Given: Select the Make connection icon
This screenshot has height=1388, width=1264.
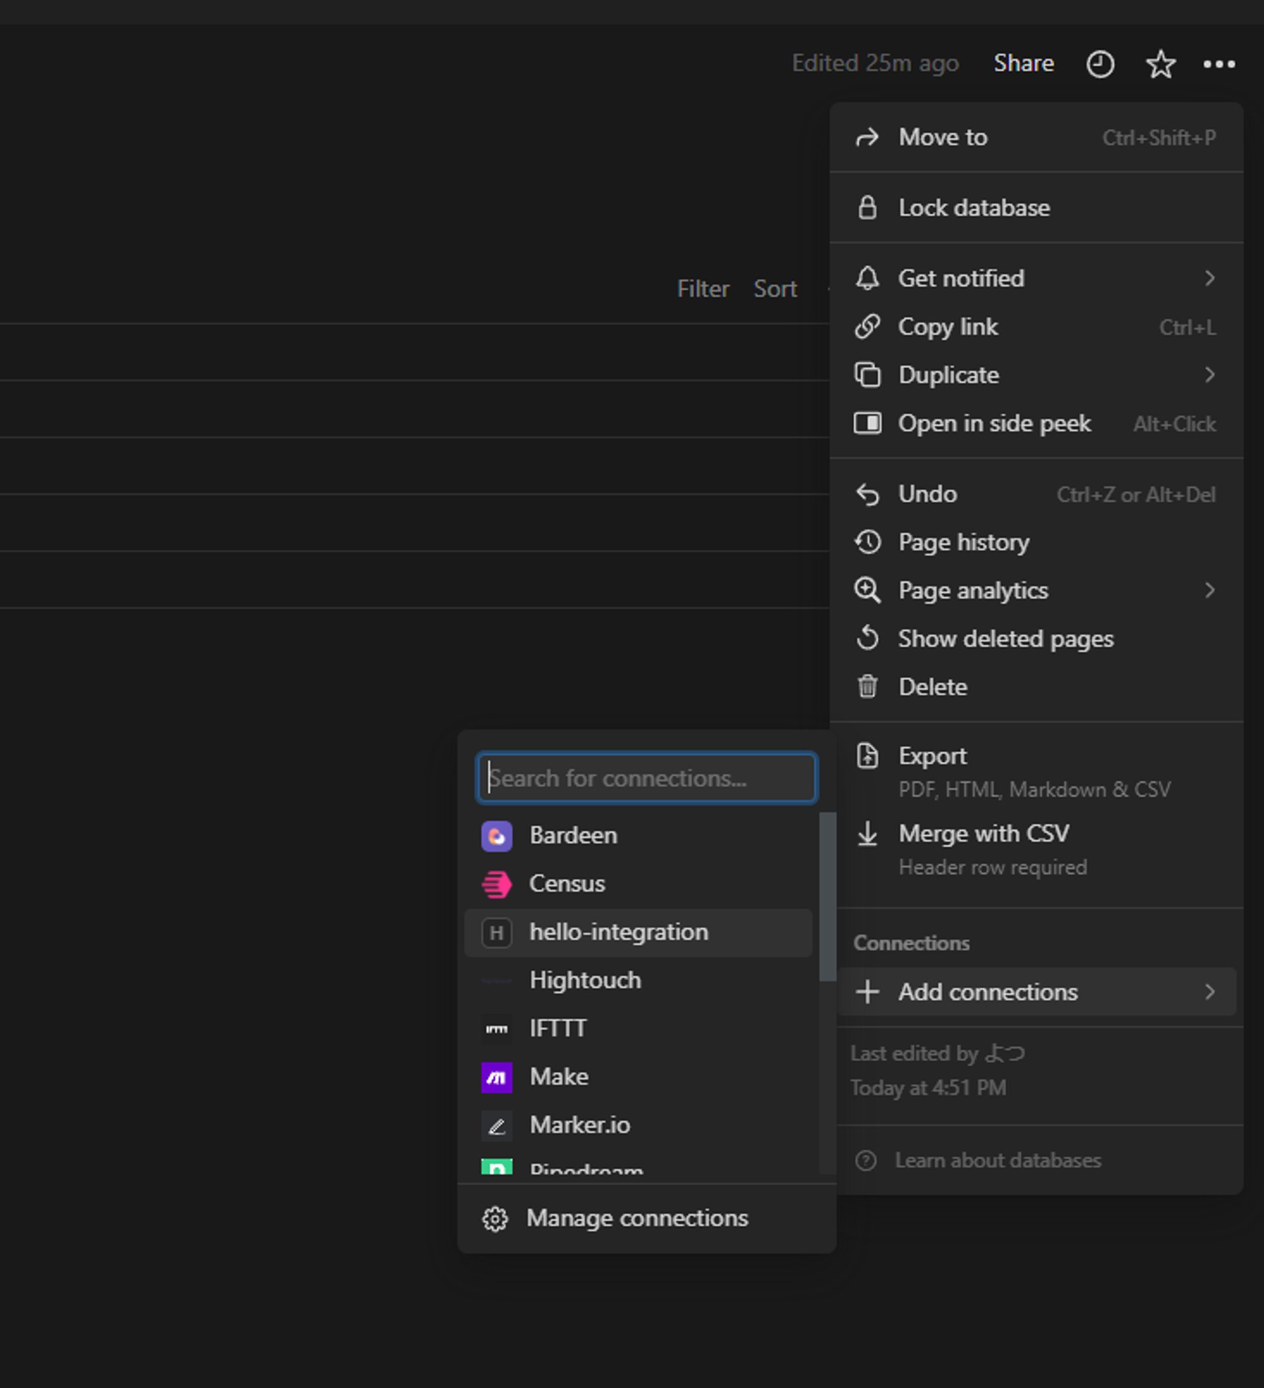Looking at the screenshot, I should [496, 1077].
